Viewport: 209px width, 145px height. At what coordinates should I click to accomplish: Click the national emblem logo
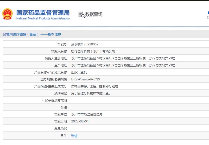tap(8, 14)
